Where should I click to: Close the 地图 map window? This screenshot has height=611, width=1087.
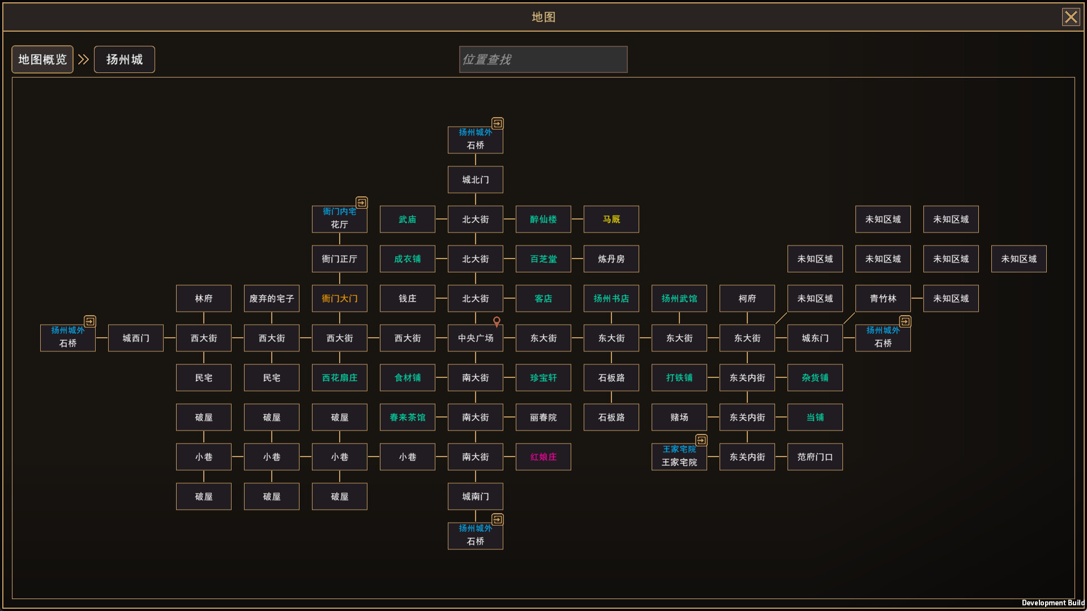tap(1071, 16)
